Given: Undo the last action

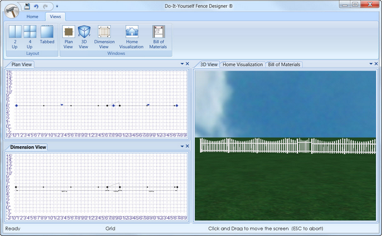Looking at the screenshot, I should point(36,7).
